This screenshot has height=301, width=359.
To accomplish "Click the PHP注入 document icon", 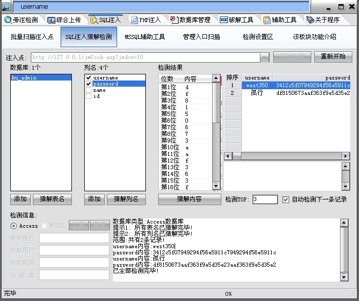I will point(135,20).
